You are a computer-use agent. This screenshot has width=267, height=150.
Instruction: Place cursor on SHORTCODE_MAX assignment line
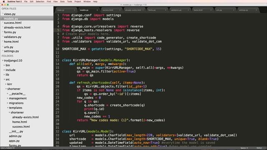tap(111, 49)
